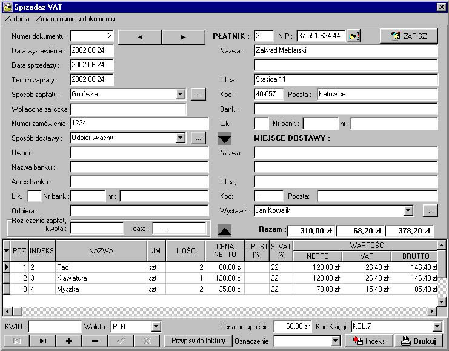
Task: Click the ZAPISZ save button
Action: point(408,36)
